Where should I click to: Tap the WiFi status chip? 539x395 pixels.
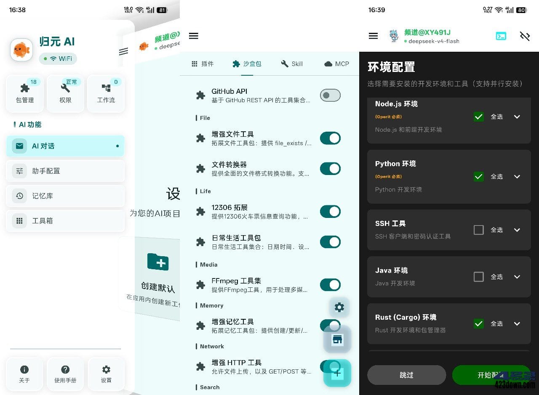[58, 58]
